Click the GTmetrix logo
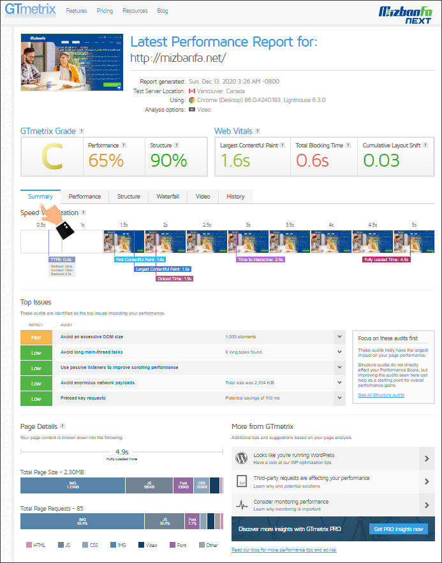Viewport: 442px width, 563px height. click(x=31, y=9)
